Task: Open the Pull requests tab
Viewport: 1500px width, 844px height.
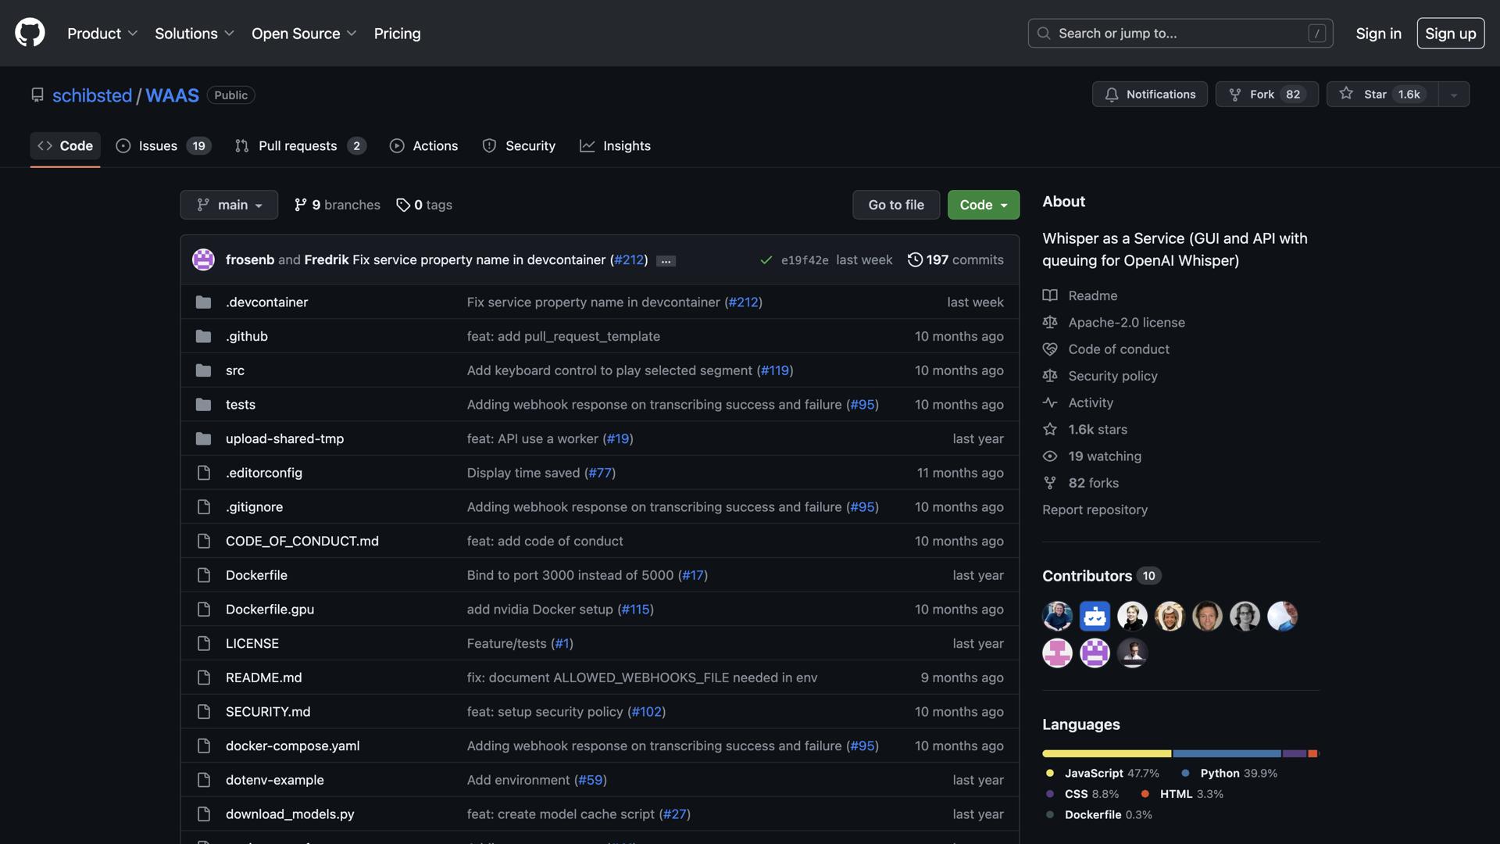Action: click(x=300, y=146)
